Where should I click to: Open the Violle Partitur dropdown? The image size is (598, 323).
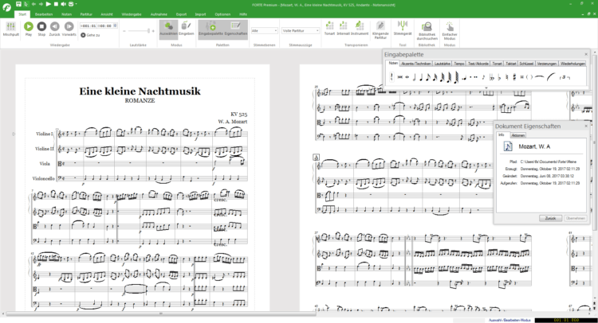pyautogui.click(x=300, y=30)
